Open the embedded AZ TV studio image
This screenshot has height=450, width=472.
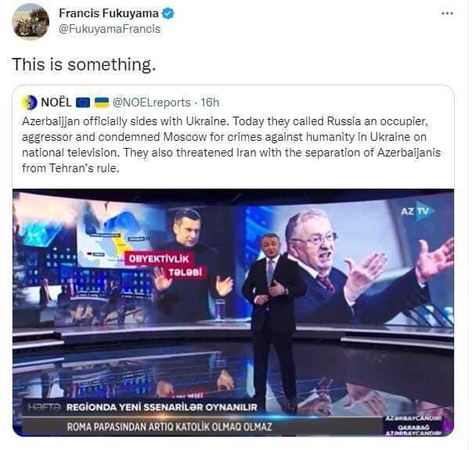[x=233, y=312]
